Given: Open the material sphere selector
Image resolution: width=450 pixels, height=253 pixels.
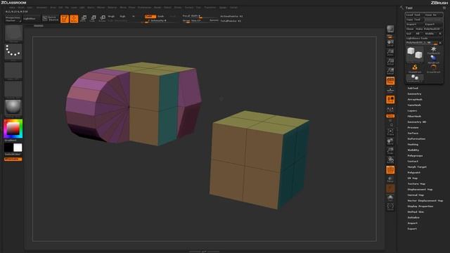Looking at the screenshot, I should [13, 108].
